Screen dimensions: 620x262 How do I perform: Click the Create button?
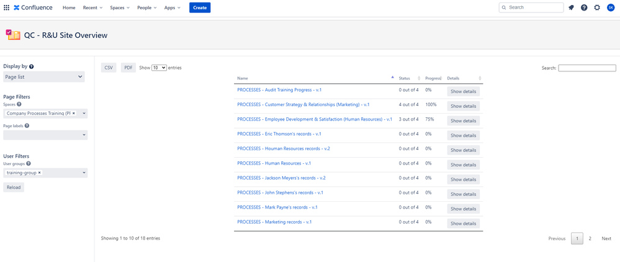(x=200, y=7)
